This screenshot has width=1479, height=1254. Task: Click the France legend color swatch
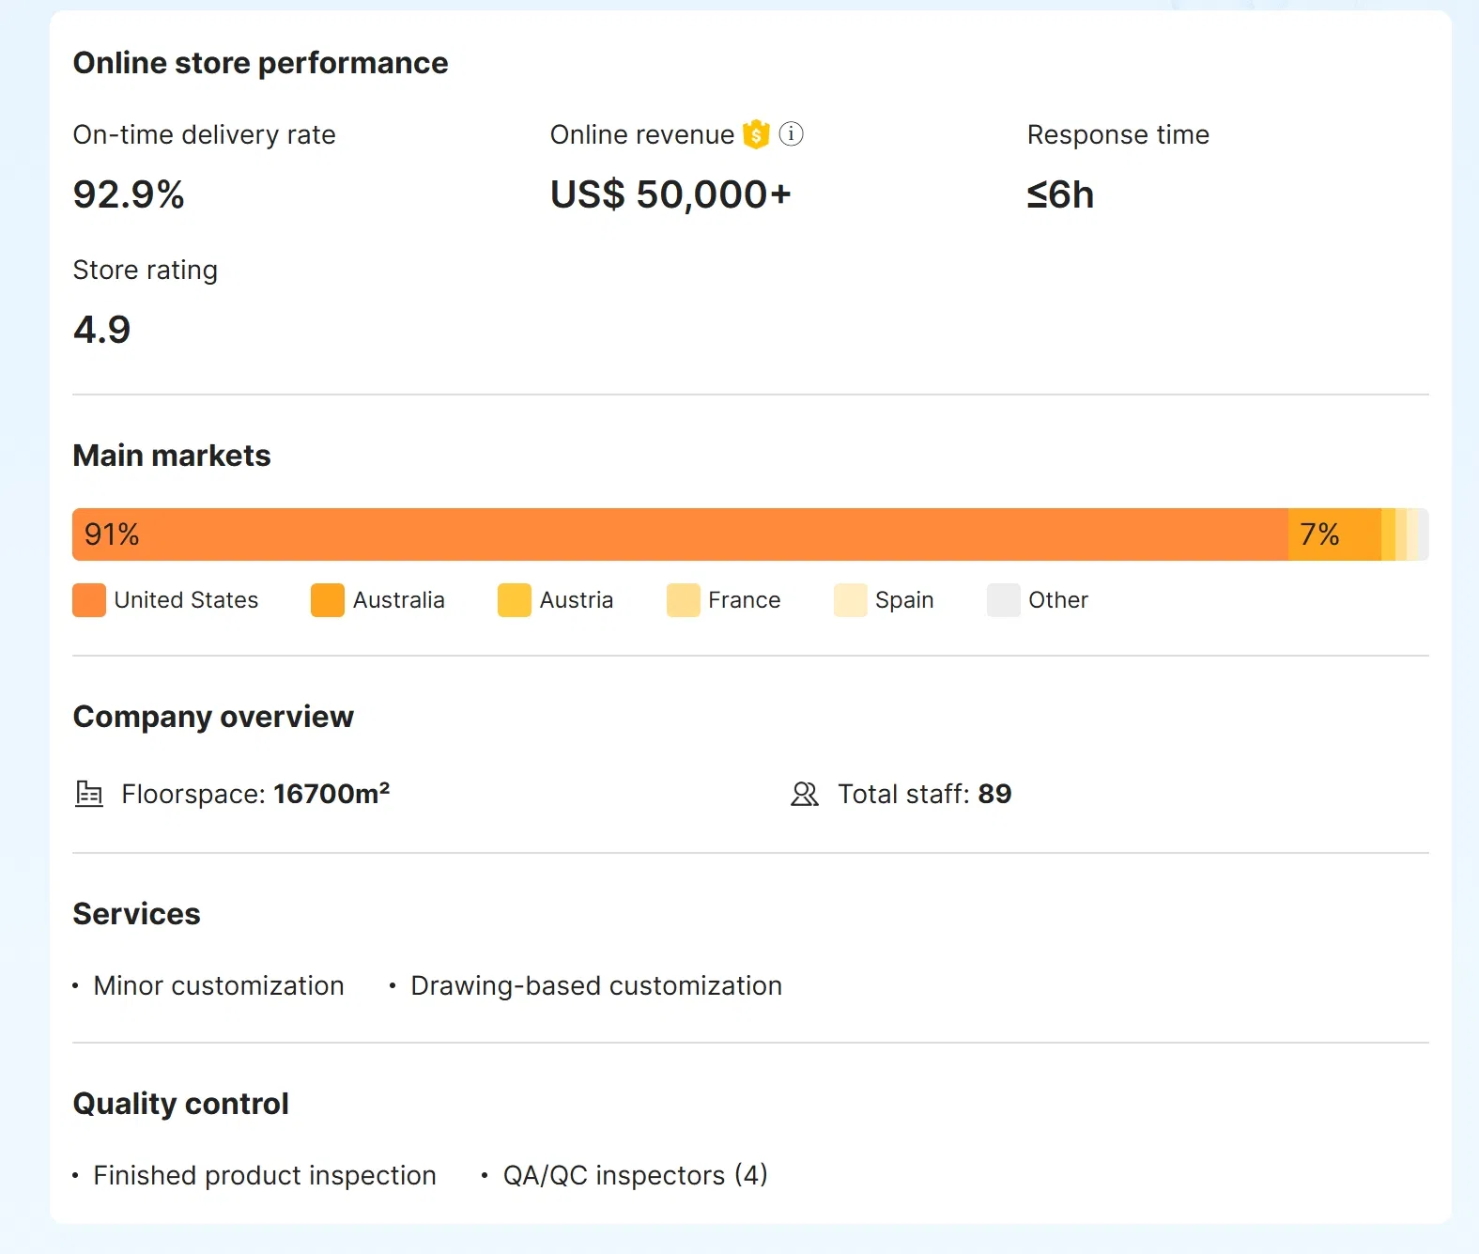[x=683, y=600]
